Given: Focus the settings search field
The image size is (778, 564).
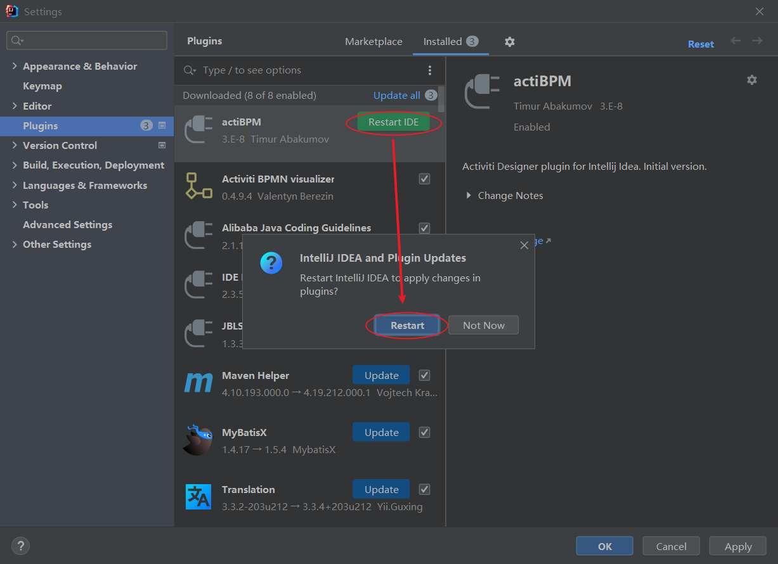Looking at the screenshot, I should [87, 41].
